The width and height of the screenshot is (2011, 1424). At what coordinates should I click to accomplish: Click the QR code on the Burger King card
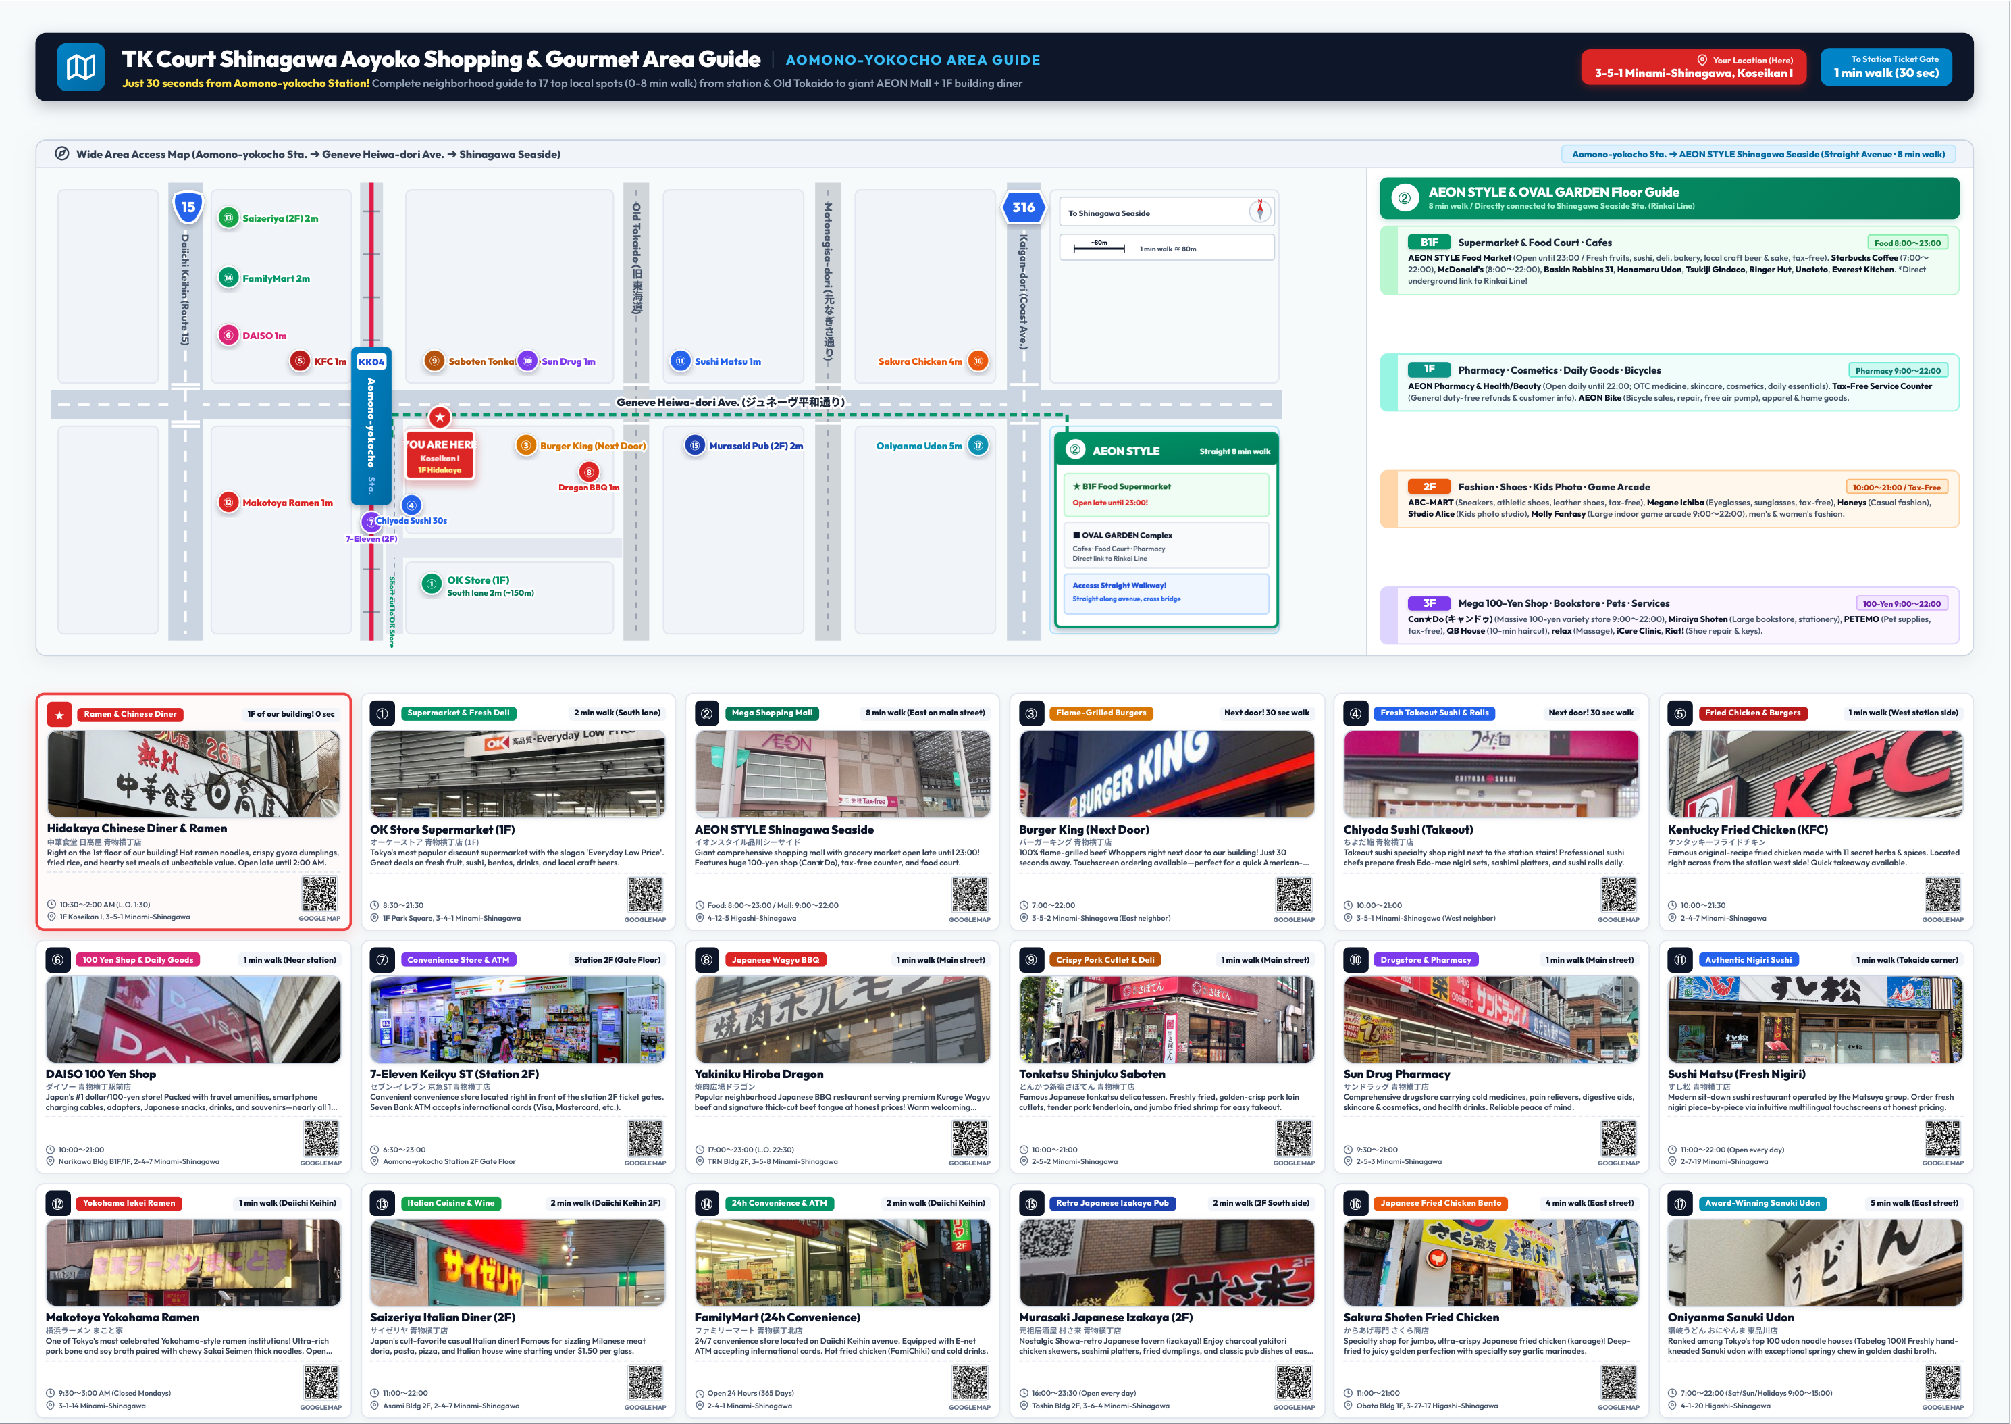(1293, 895)
